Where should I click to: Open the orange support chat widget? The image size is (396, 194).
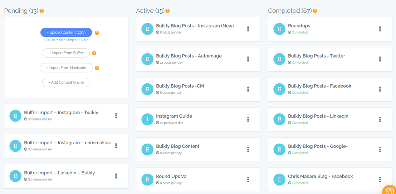389,190
